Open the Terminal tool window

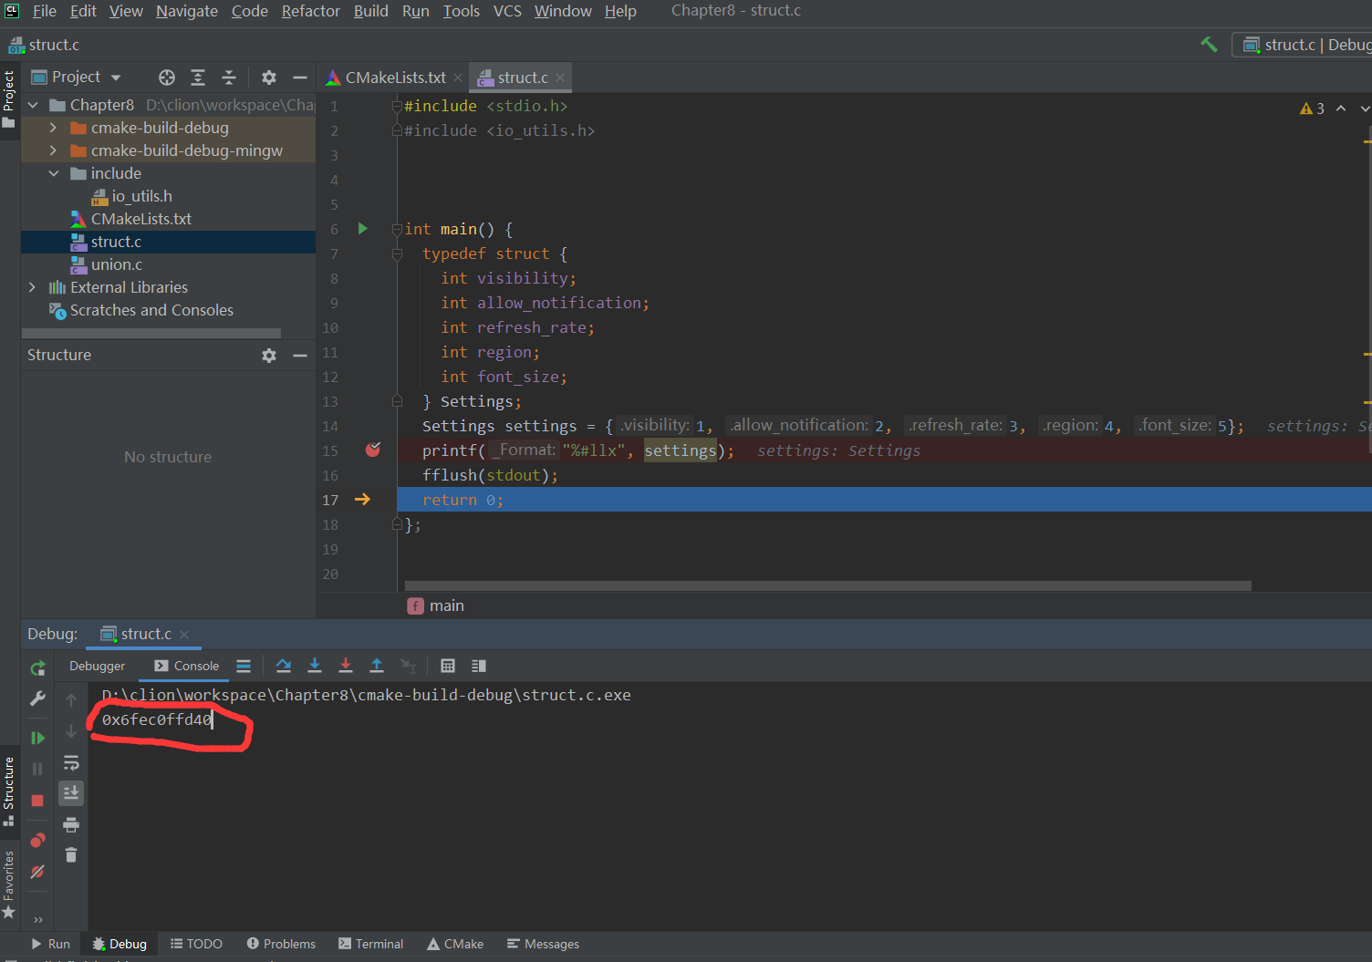pos(370,944)
